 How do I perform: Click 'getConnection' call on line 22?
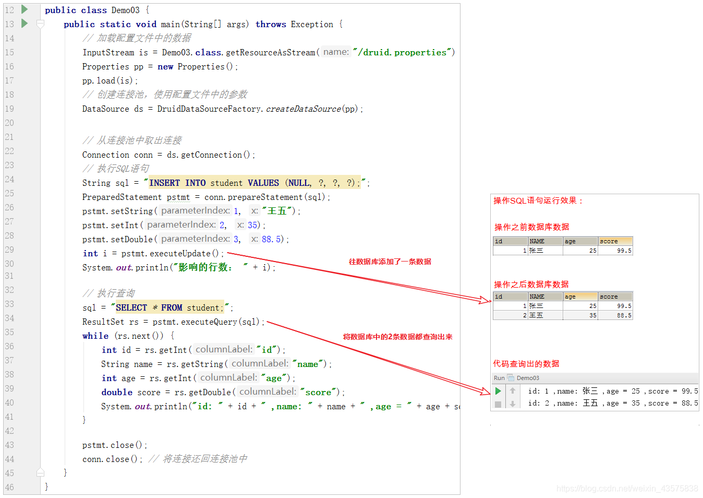coord(212,155)
